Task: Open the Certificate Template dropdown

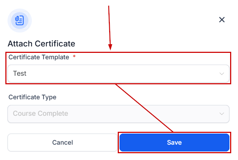Action: tap(118, 74)
